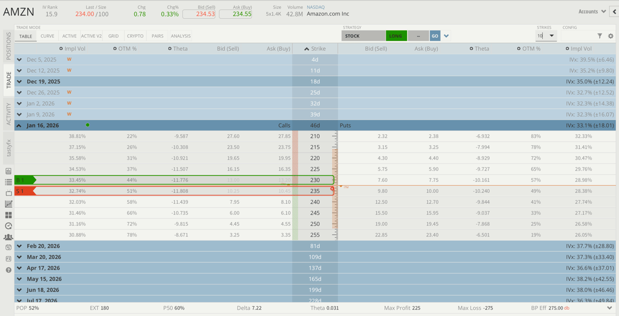
Task: Collapse the panel with top-right arrow button
Action: pos(615,12)
